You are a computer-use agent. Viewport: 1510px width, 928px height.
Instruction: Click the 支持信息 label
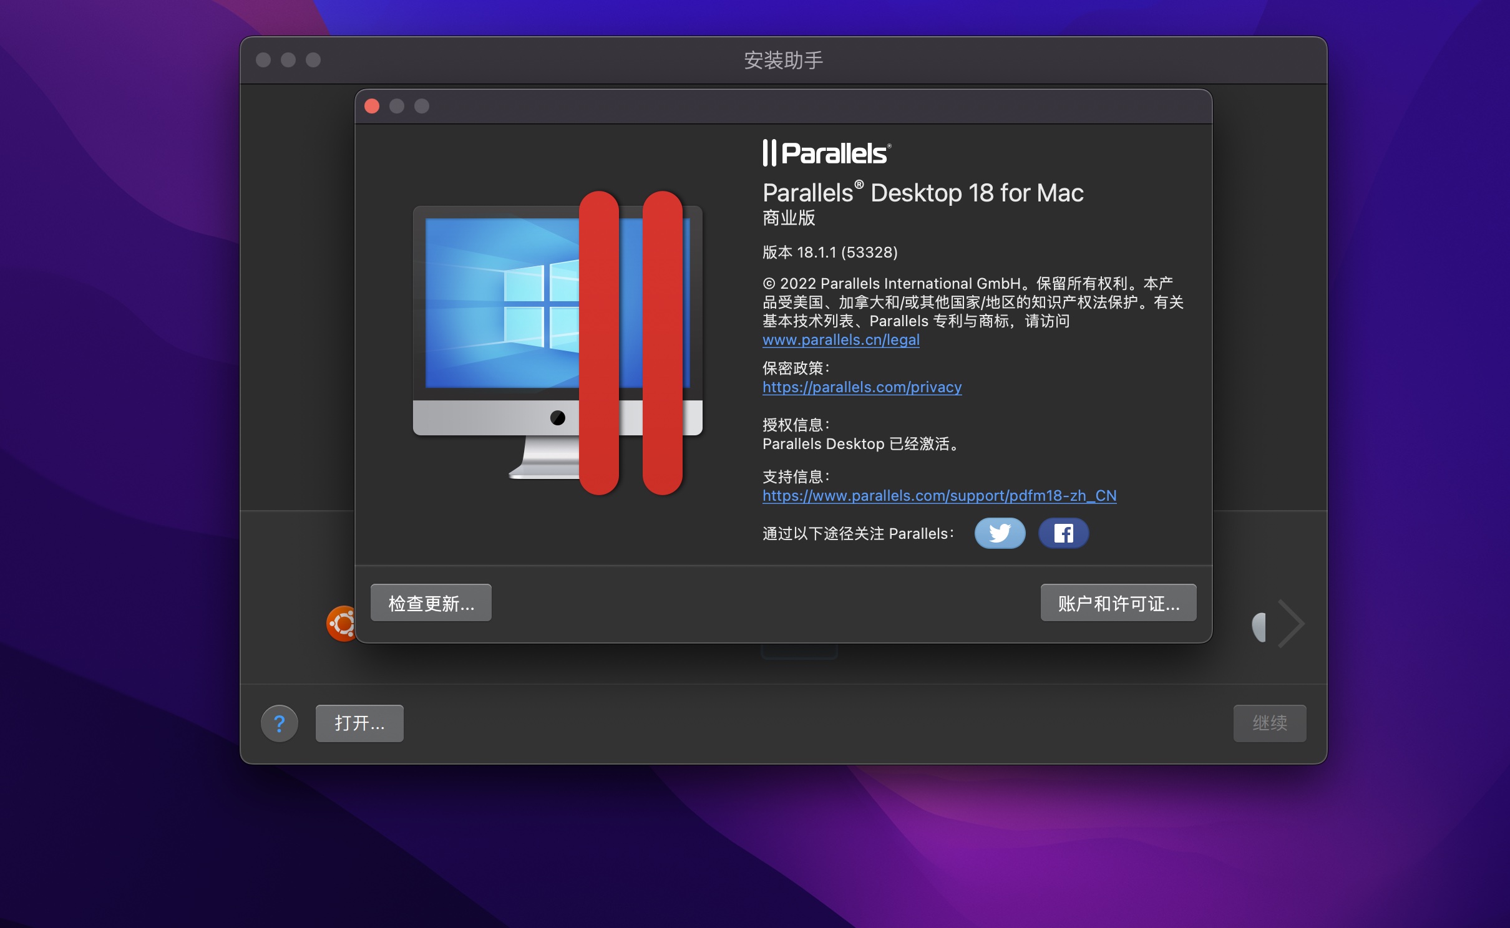[796, 477]
